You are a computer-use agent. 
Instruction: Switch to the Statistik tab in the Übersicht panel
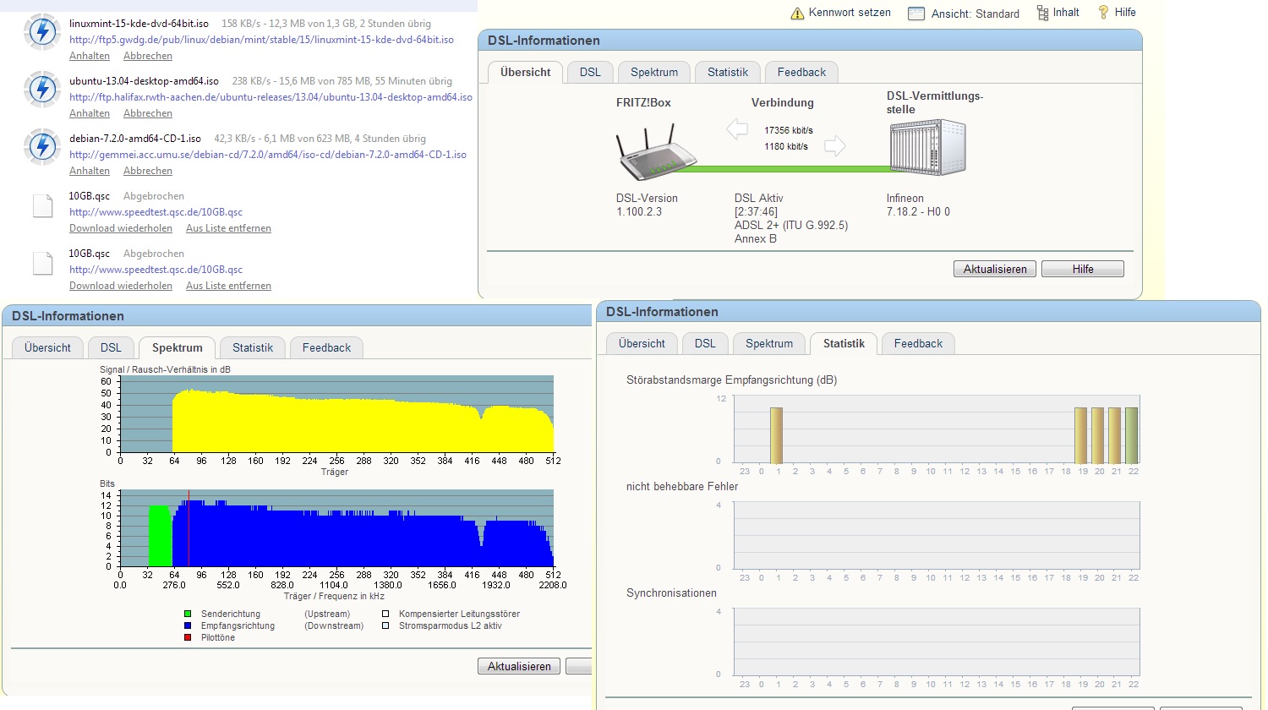(728, 72)
